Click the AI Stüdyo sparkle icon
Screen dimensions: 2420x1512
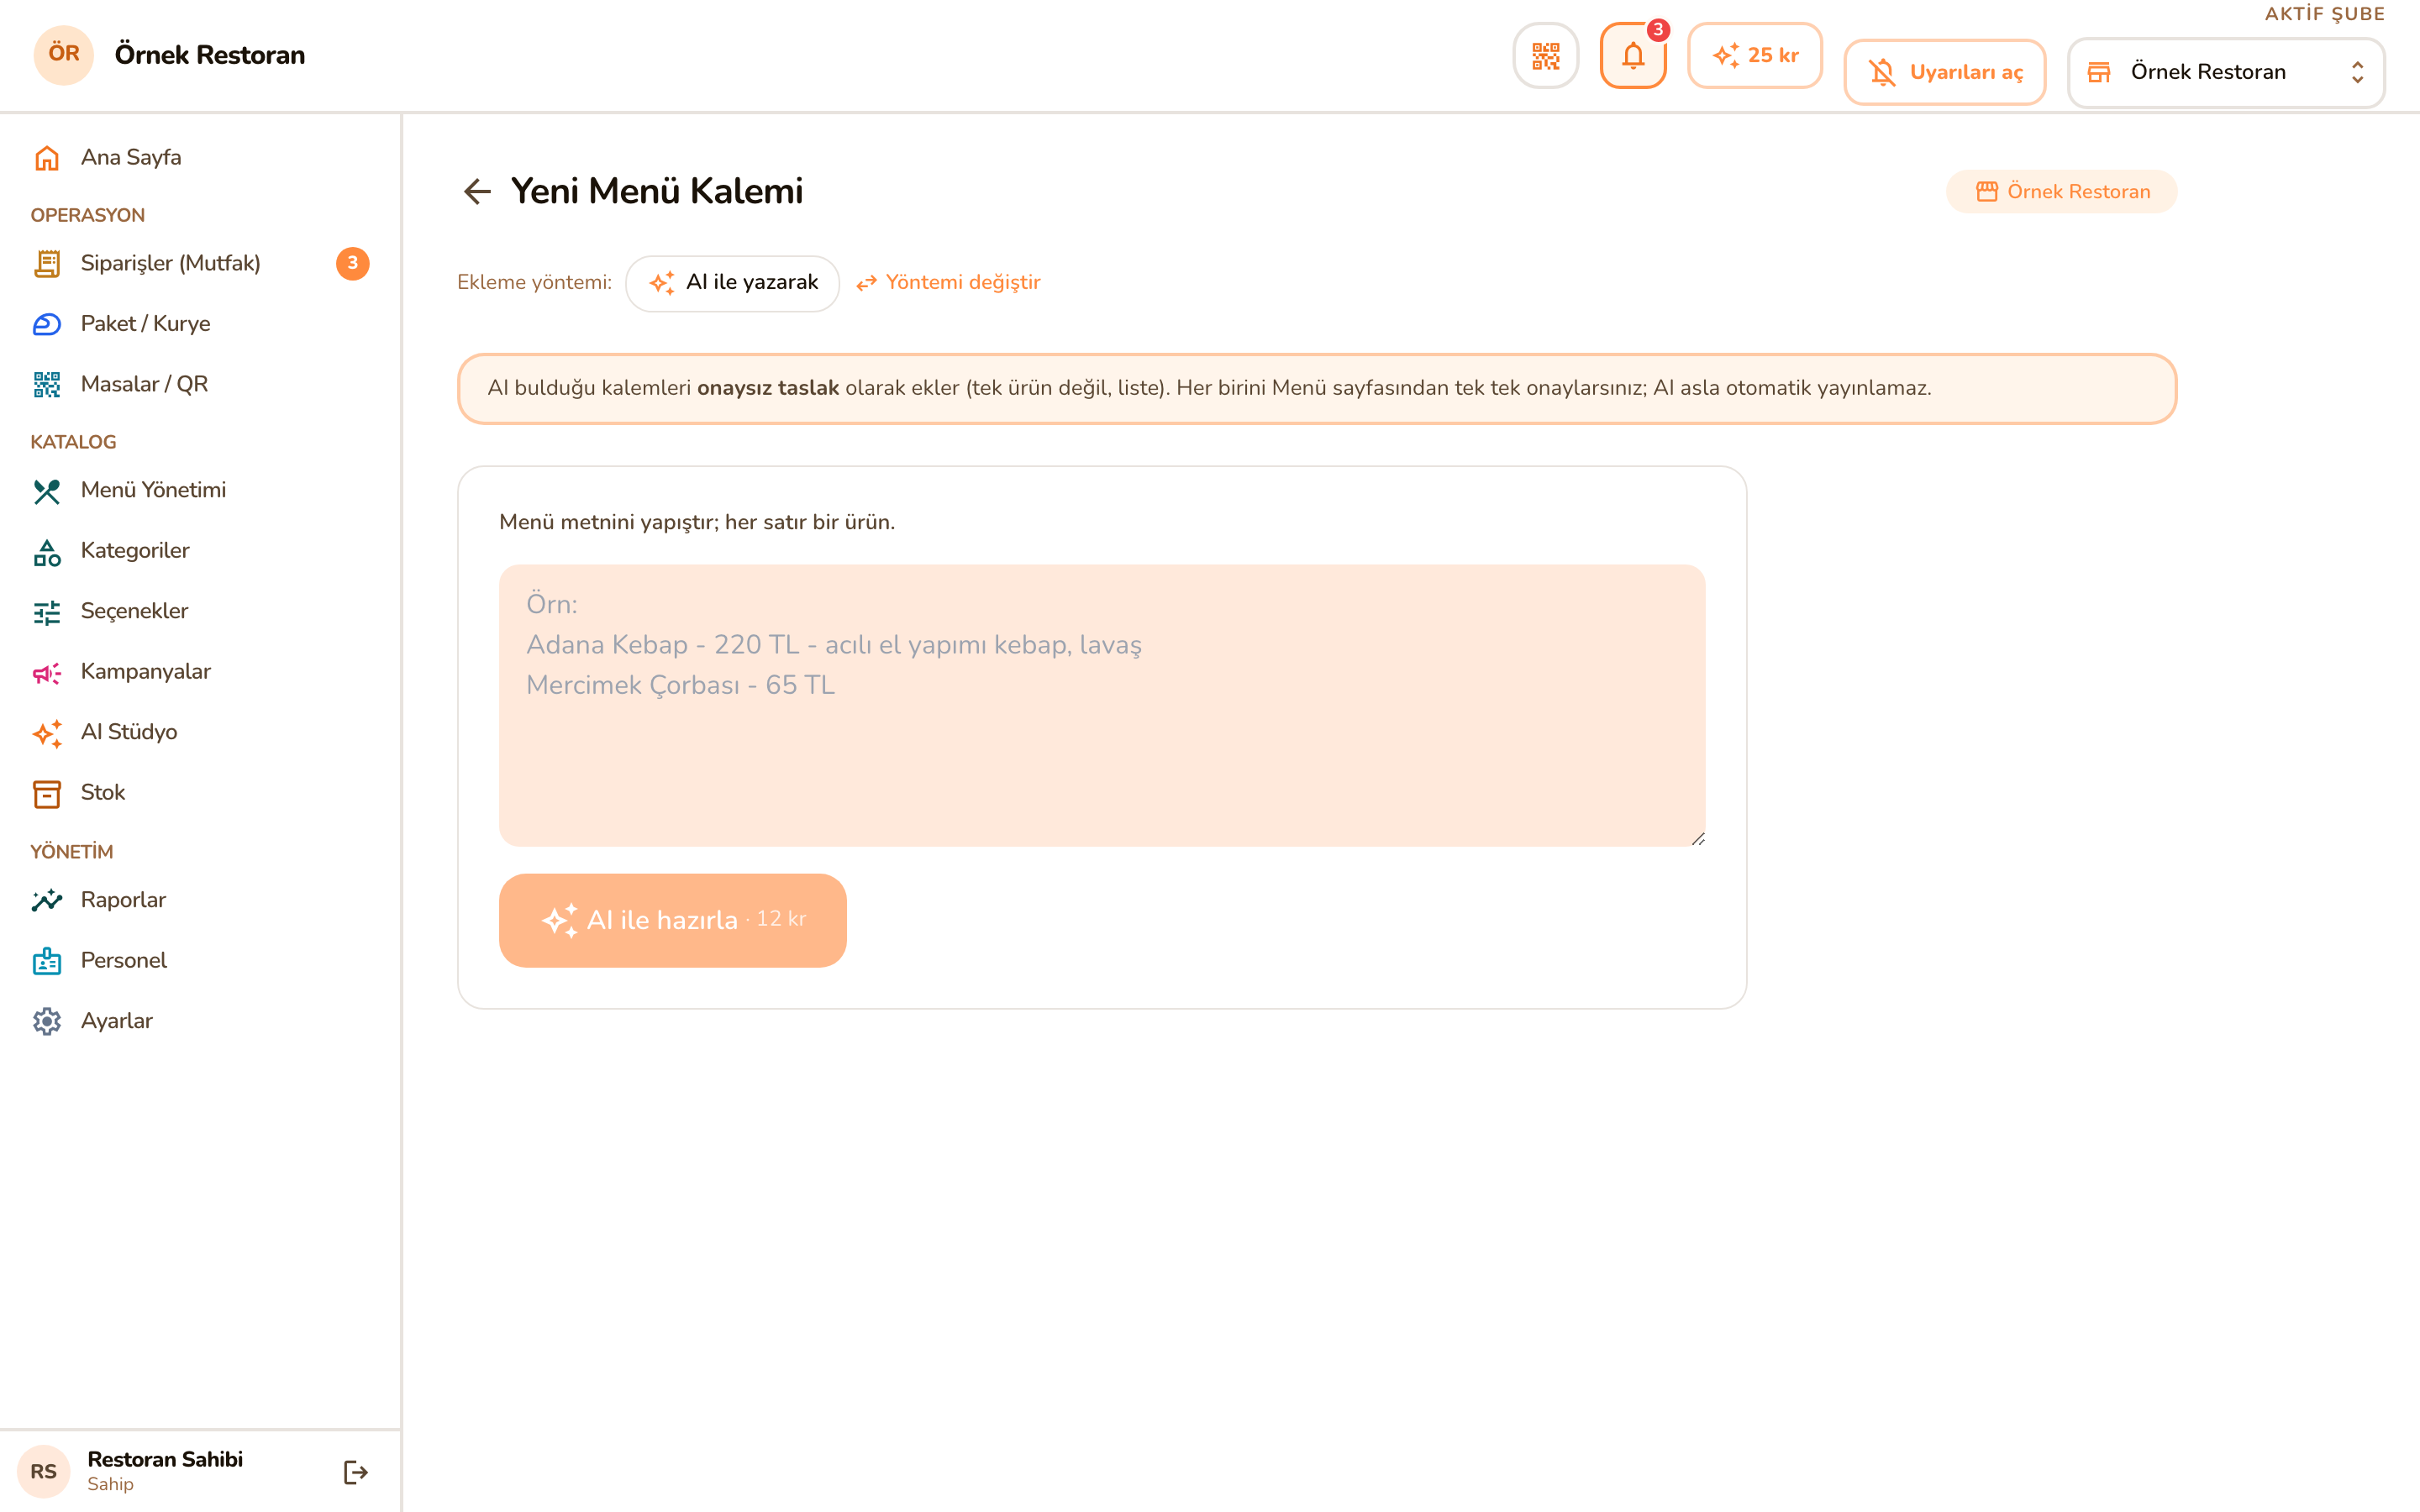tap(47, 733)
